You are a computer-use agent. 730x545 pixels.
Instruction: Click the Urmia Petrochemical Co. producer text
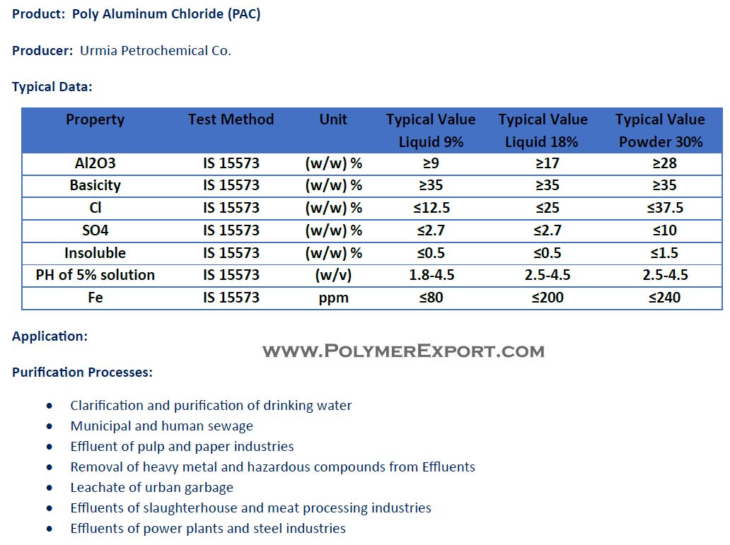click(156, 50)
